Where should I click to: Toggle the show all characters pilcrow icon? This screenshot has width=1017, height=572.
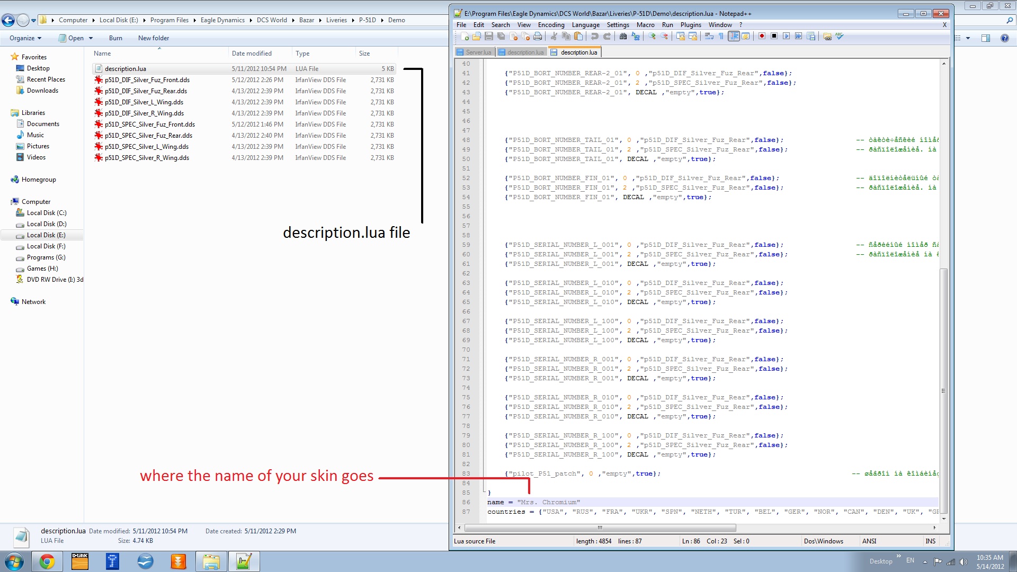pyautogui.click(x=721, y=37)
